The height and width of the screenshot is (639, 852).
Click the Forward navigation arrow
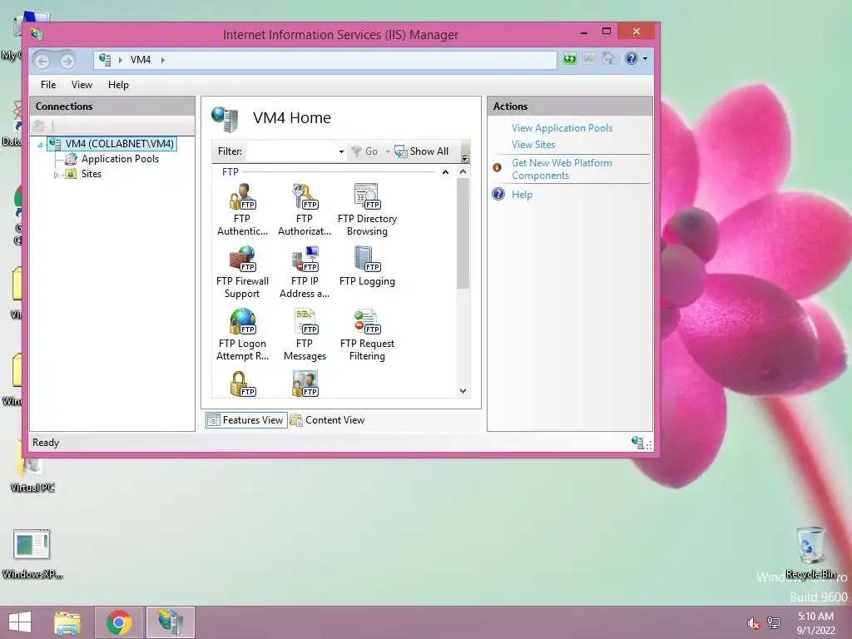(67, 61)
